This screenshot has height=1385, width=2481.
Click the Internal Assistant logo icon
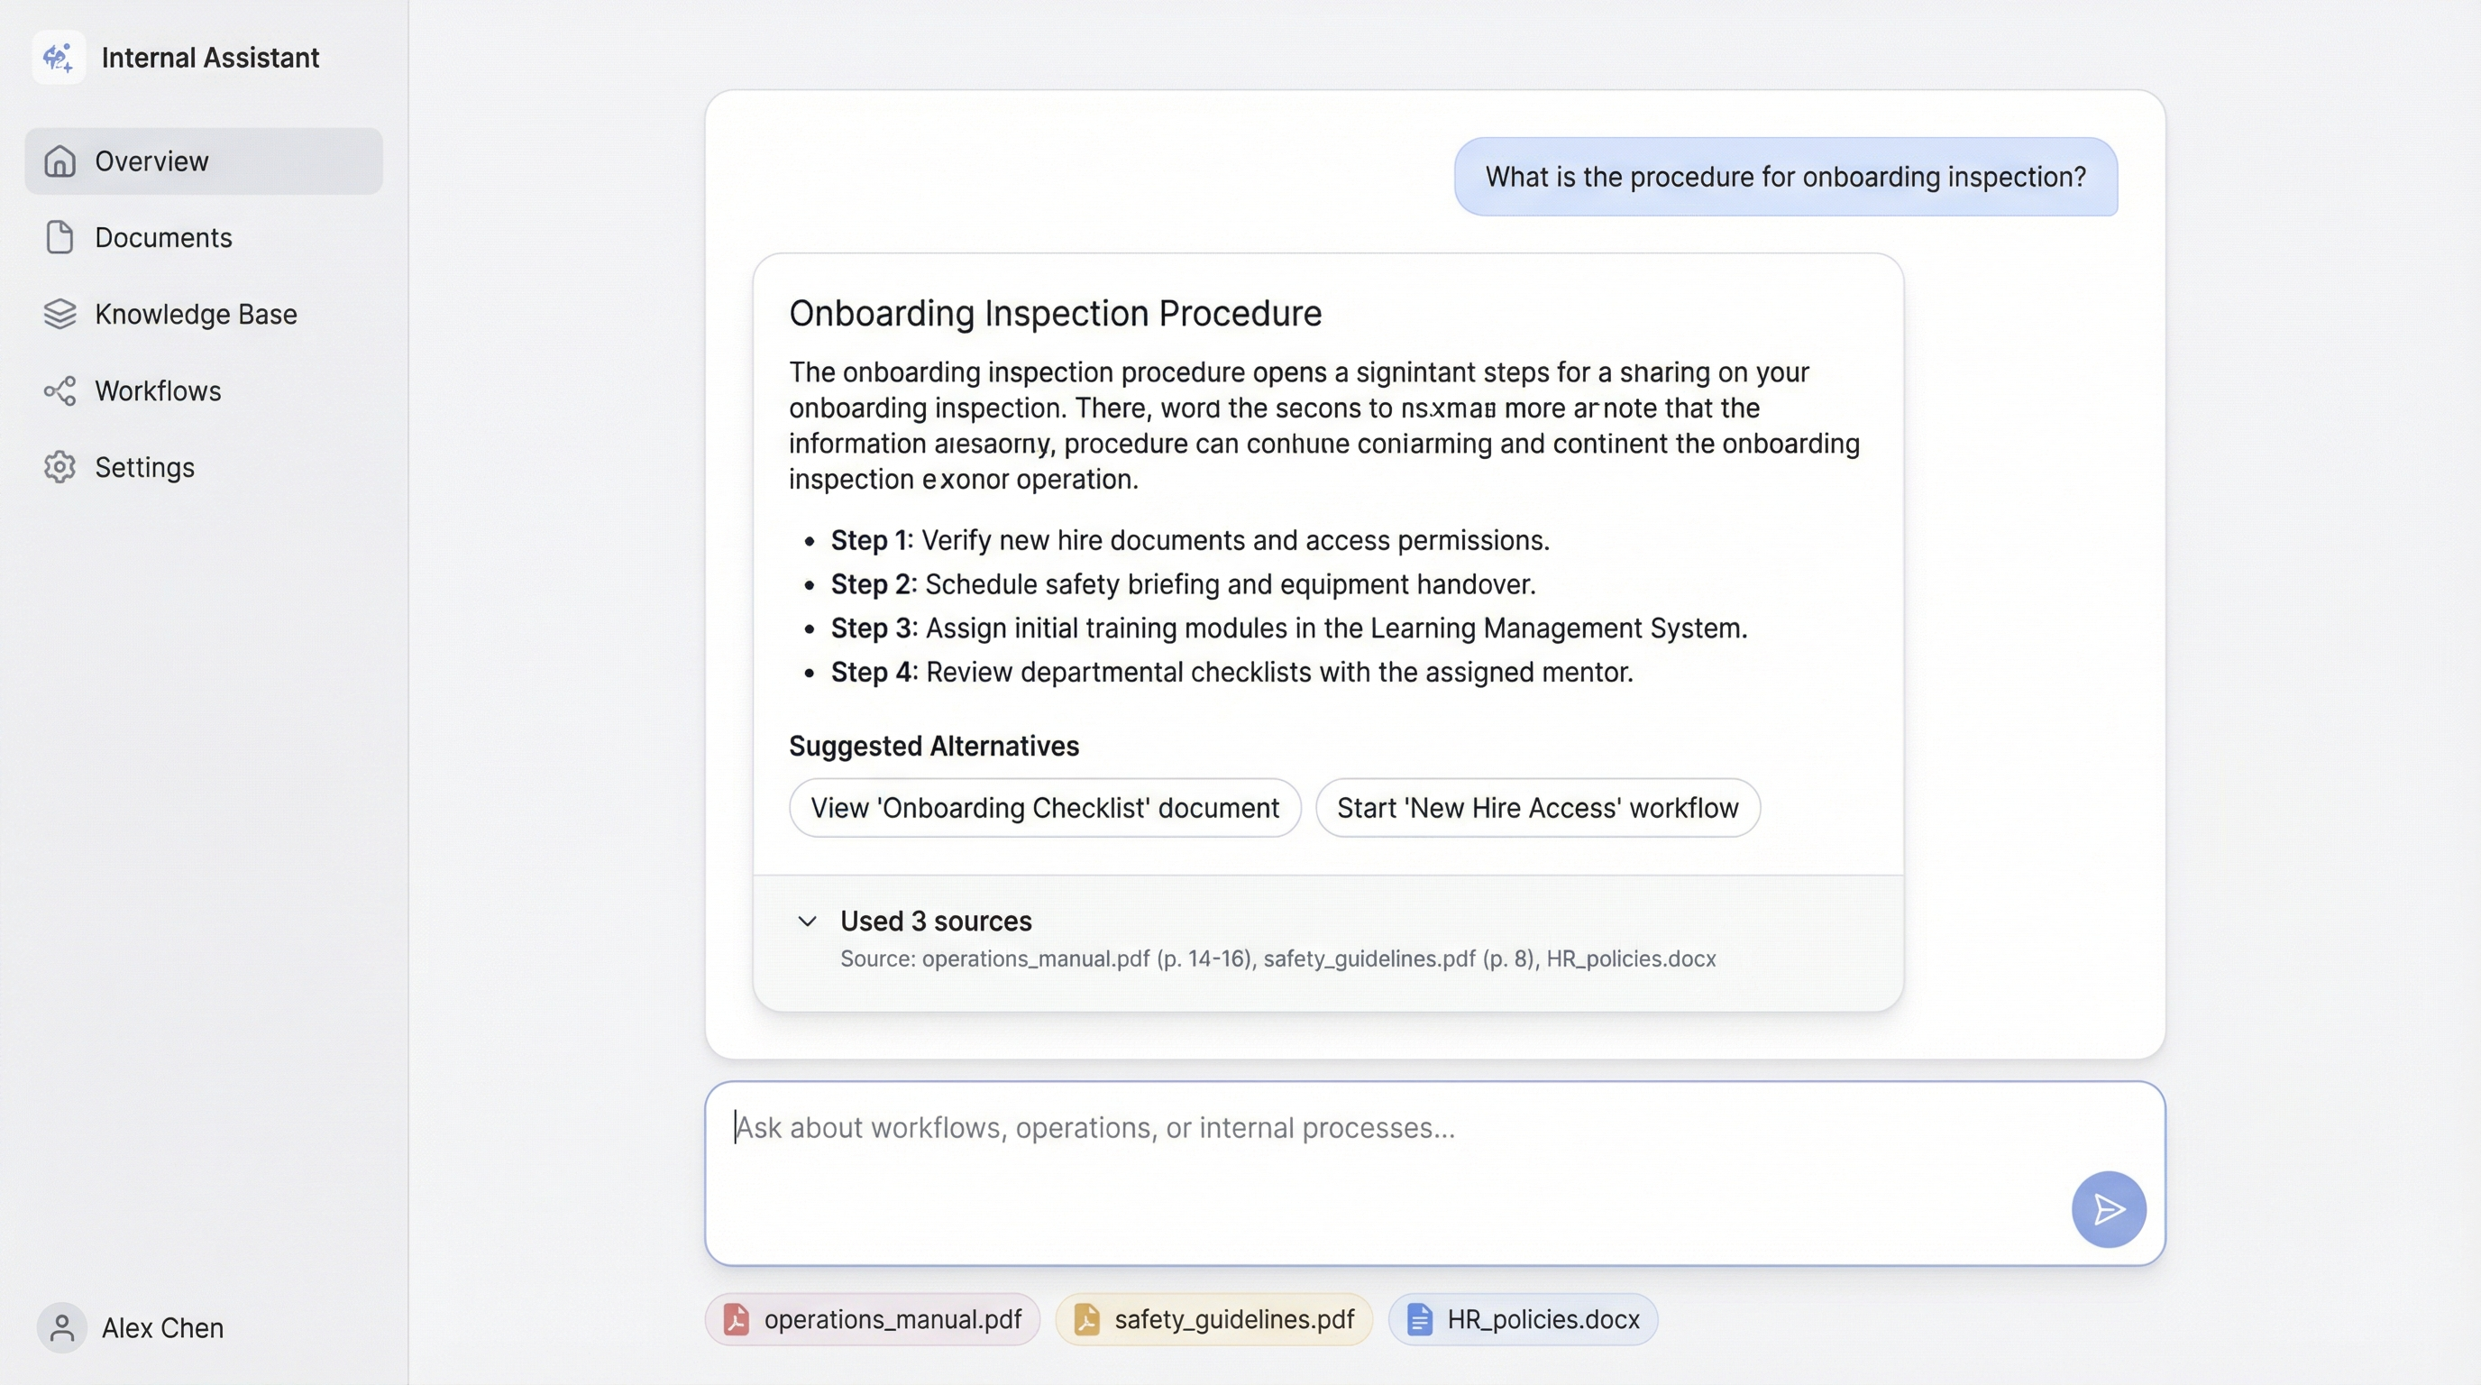(59, 58)
